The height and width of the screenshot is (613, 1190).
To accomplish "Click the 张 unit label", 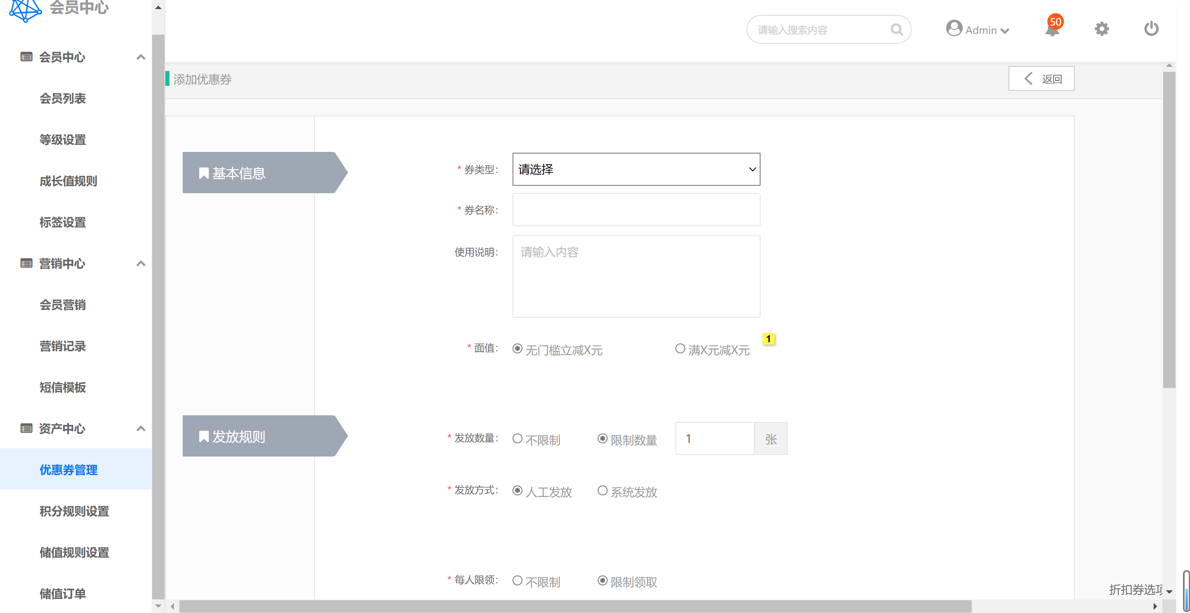I will tap(770, 439).
